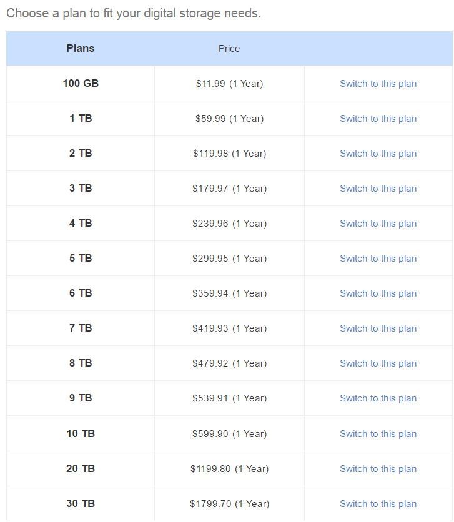
Task: Click the $599.90 (1 Year) price text
Action: (x=229, y=434)
